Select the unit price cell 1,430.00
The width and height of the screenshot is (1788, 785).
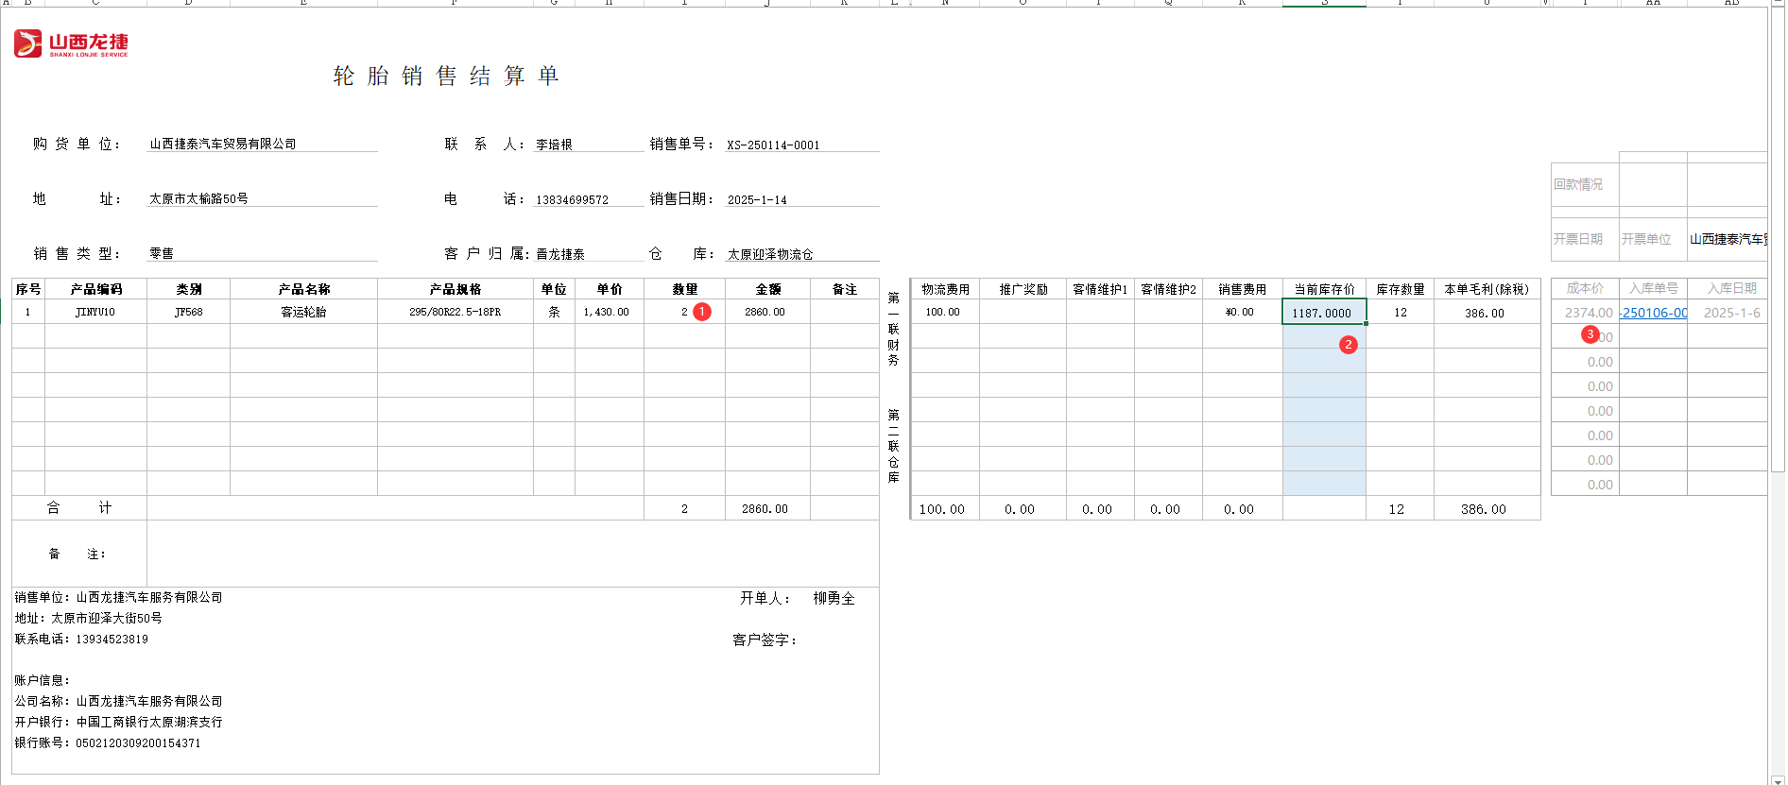(x=608, y=312)
